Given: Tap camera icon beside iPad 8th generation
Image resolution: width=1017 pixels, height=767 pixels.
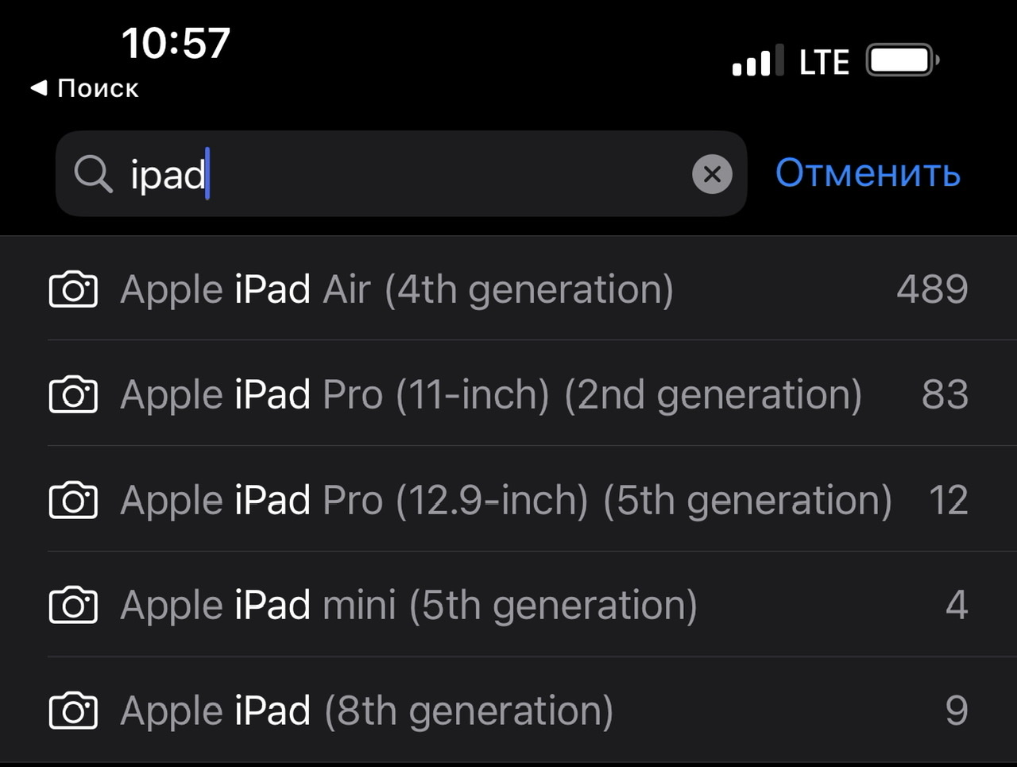Looking at the screenshot, I should [x=73, y=711].
